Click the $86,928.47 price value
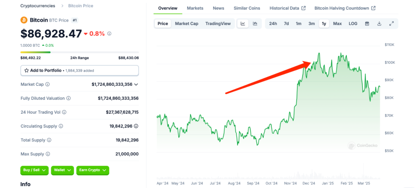416x188 pixels. pyautogui.click(x=51, y=34)
